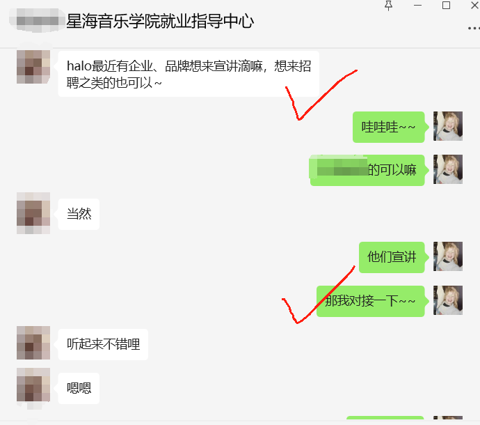Select the green 他们宣讲 message
The width and height of the screenshot is (480, 425).
click(392, 257)
